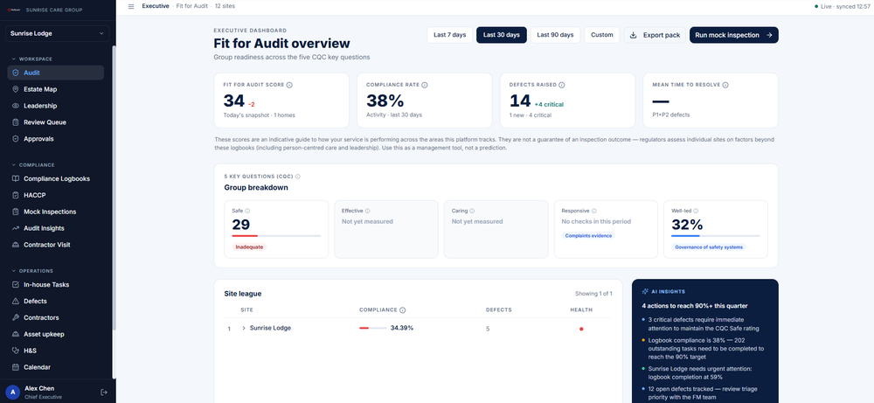Click info icon on the Safe card
The height and width of the screenshot is (403, 874).
click(x=247, y=212)
